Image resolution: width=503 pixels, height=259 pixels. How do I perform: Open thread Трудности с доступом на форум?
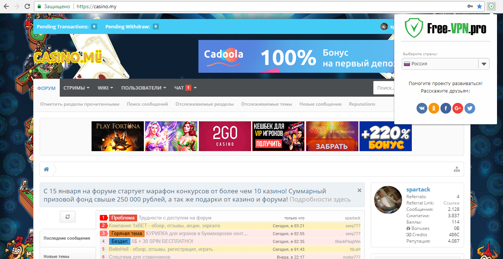point(175,218)
